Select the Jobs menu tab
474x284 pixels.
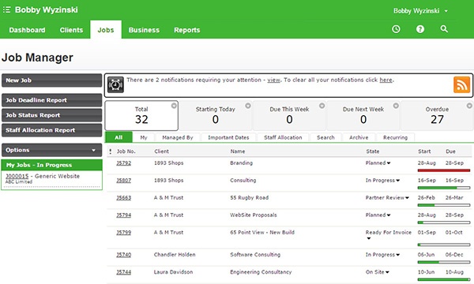click(x=106, y=30)
